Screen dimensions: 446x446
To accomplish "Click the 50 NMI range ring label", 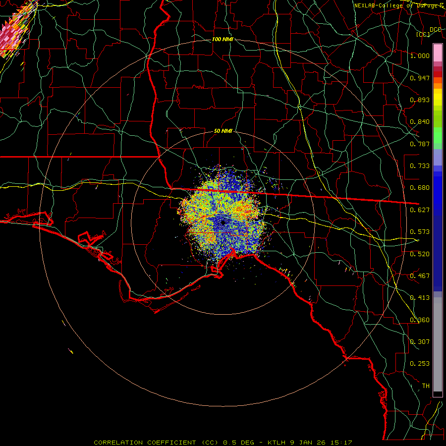I will [223, 131].
